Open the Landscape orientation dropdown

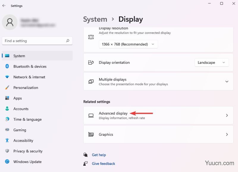212,63
